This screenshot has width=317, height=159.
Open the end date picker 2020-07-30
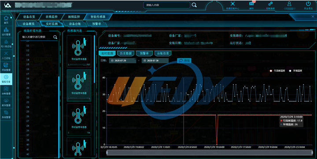click(x=155, y=61)
